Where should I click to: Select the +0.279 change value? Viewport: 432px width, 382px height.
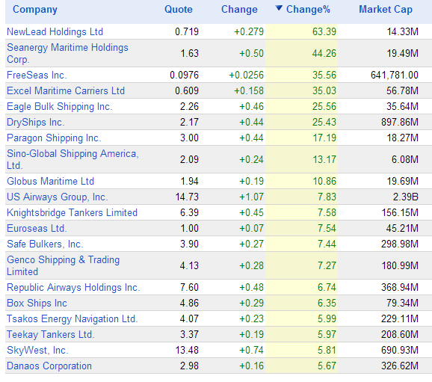coord(249,31)
